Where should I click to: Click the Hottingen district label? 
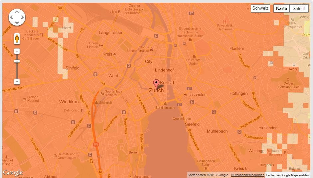click(x=238, y=93)
